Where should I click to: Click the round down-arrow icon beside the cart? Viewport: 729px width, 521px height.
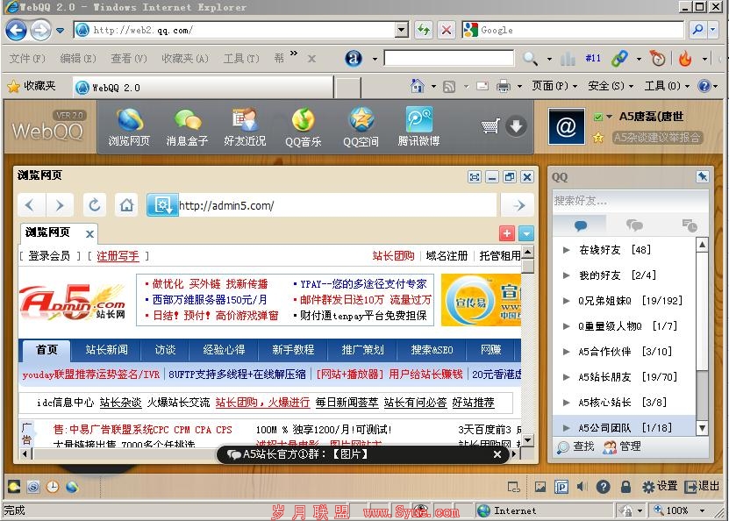tap(516, 126)
